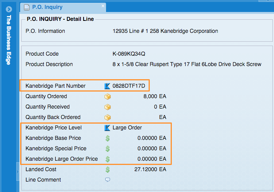
Task: Select product code K-089KQ34Q
Action: [x=129, y=54]
